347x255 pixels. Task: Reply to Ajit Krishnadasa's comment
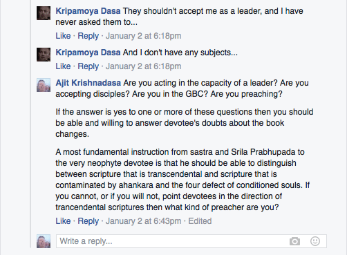coord(88,221)
